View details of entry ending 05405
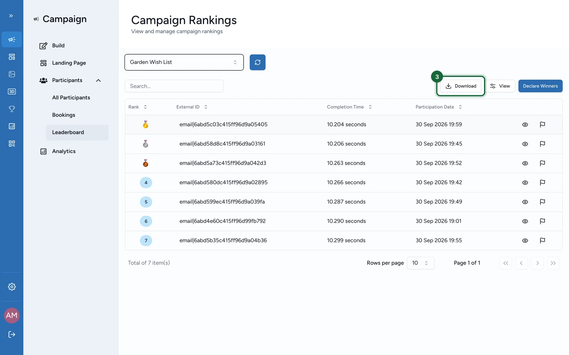 point(525,125)
